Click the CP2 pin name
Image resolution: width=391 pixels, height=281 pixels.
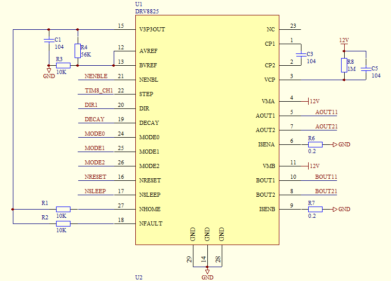270,65
